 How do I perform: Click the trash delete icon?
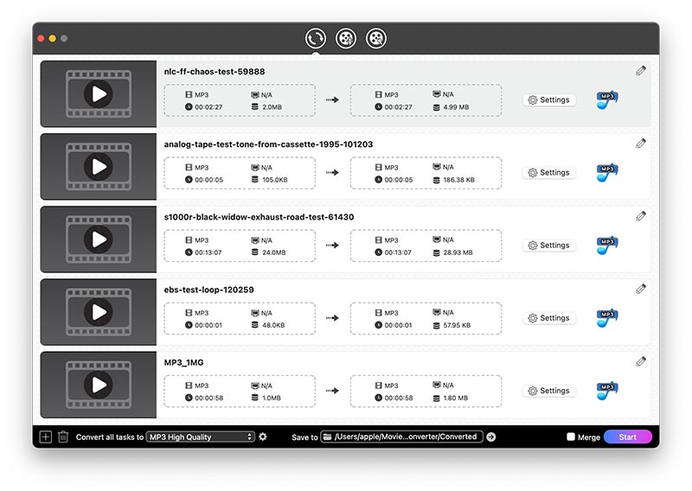(x=63, y=437)
